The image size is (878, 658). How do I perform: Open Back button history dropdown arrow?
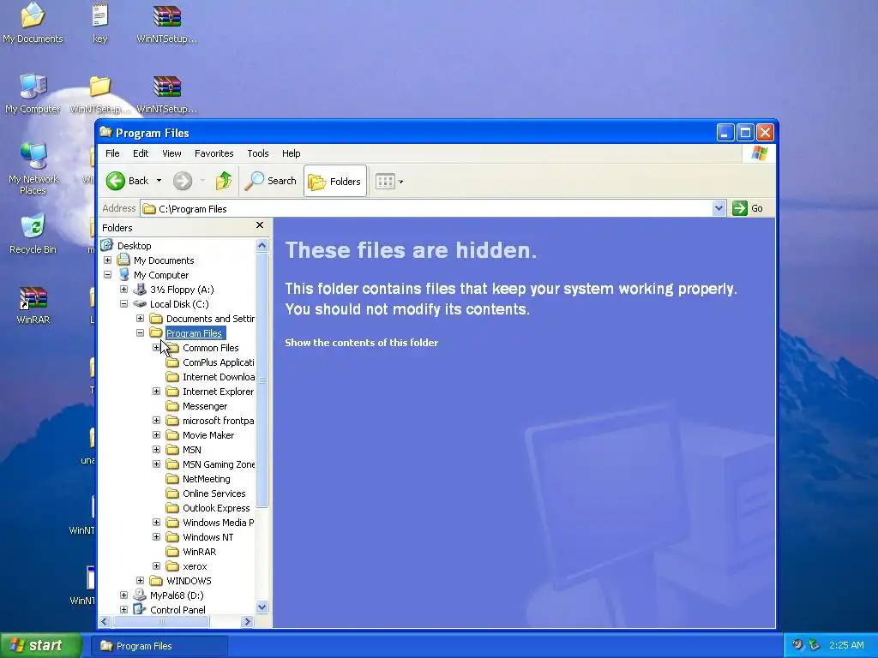point(159,181)
